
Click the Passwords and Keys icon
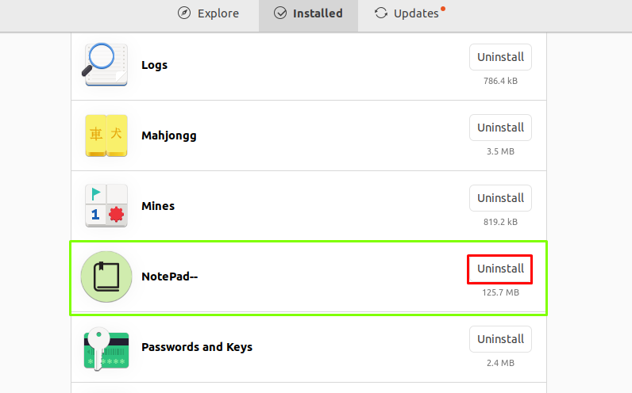[106, 349]
